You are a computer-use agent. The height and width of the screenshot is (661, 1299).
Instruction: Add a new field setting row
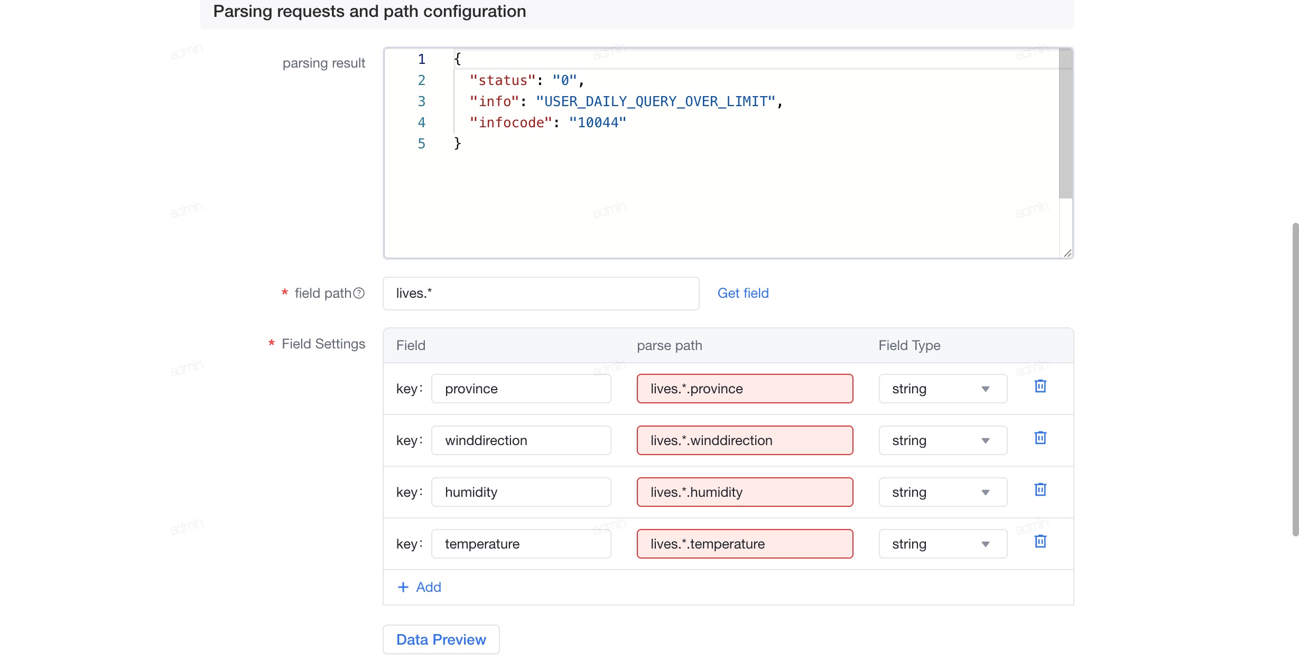point(419,587)
